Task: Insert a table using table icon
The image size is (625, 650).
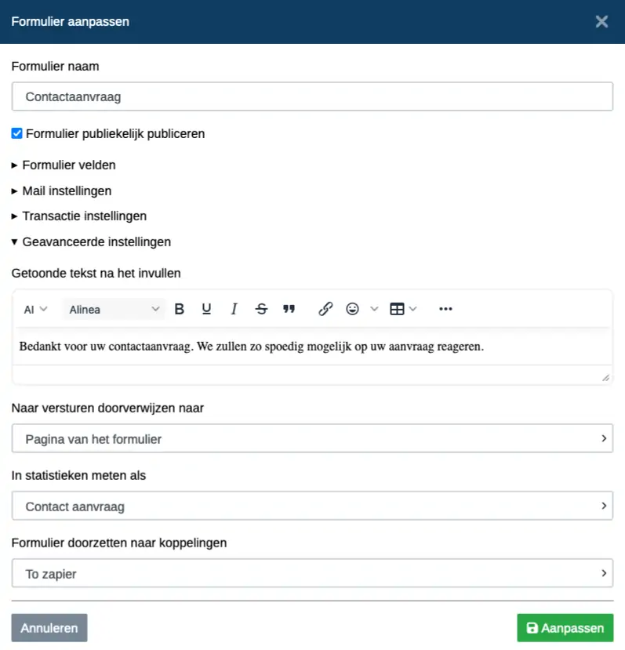Action: [x=397, y=309]
